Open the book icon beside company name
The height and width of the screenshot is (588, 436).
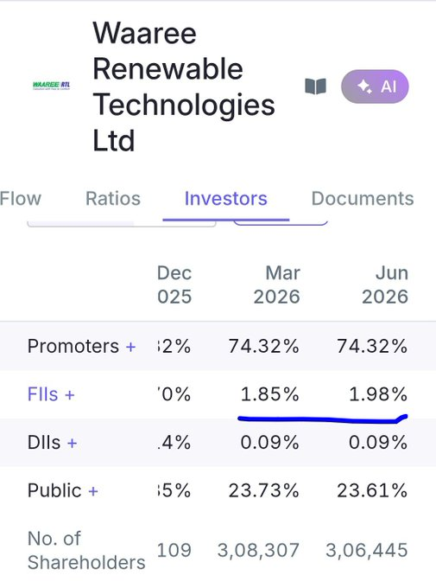click(x=315, y=86)
